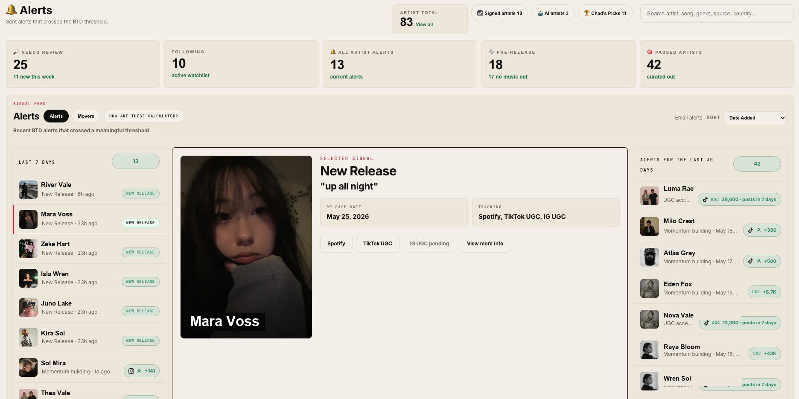Select Juno Lake alert row
Viewport: 799px width, 399px height.
[x=89, y=308]
